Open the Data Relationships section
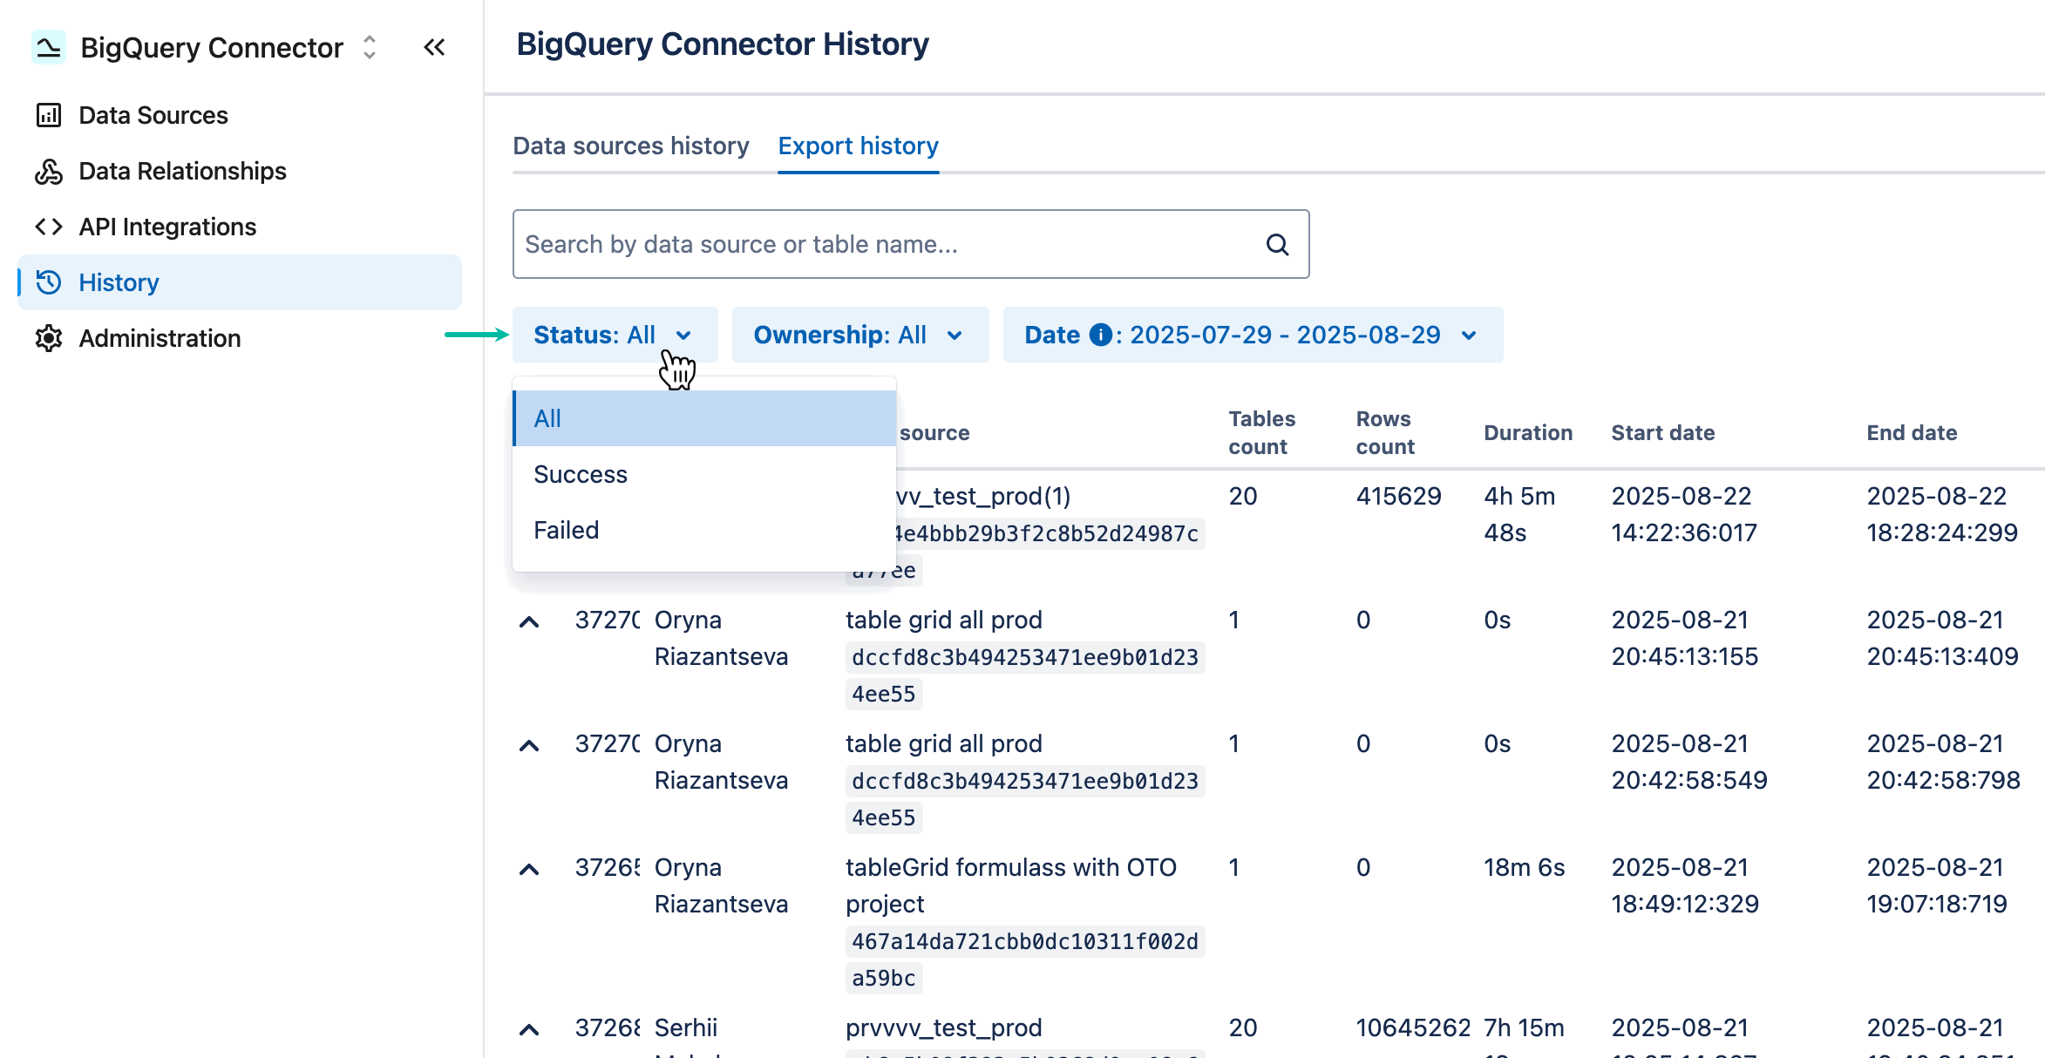 click(x=182, y=171)
